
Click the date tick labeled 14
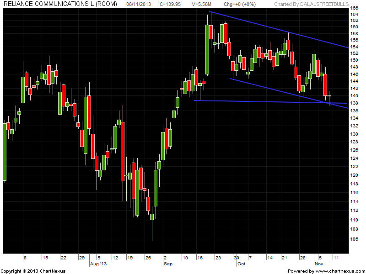pos(270,258)
